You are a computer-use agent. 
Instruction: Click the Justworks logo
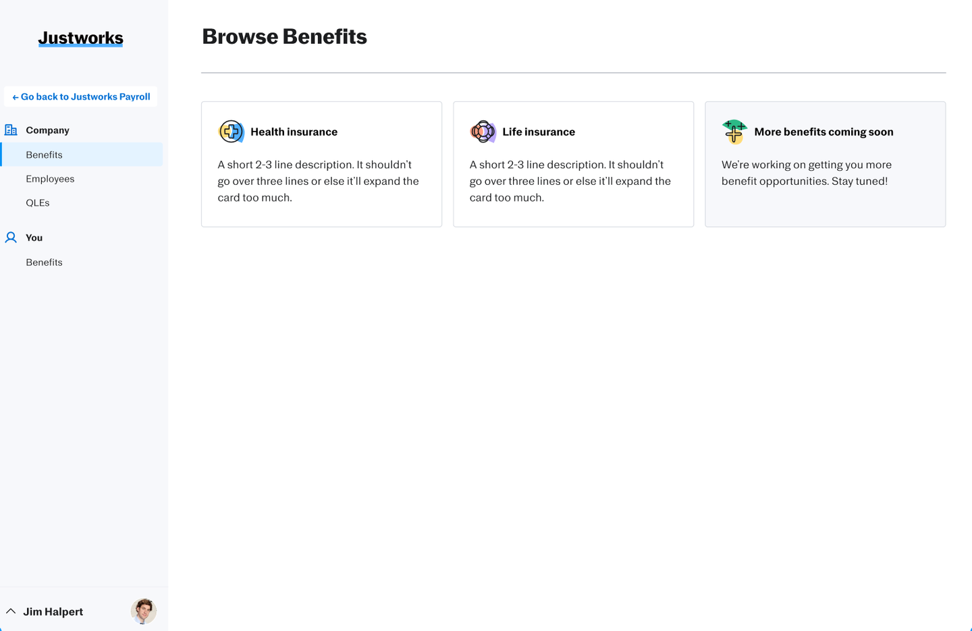[x=80, y=38]
